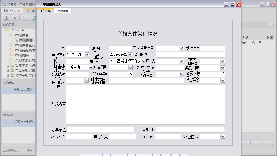Image resolution: width=277 pixels, height=165 pixels.
Task: Open the 结案日期 date dropdown
Action: point(223,80)
